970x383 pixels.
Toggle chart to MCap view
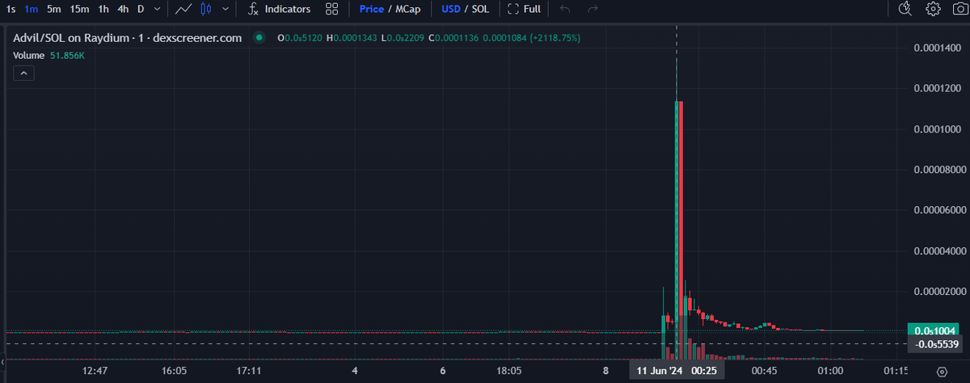pyautogui.click(x=407, y=10)
